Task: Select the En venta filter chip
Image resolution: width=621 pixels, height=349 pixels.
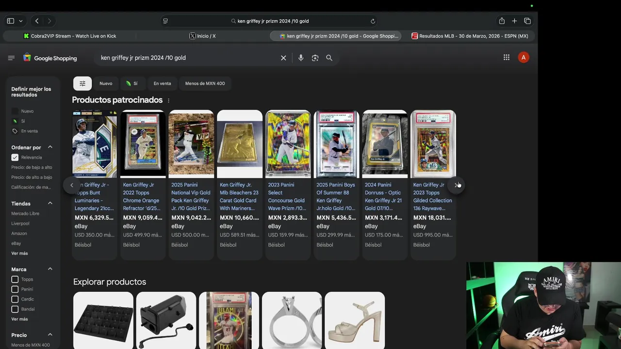Action: [x=162, y=83]
